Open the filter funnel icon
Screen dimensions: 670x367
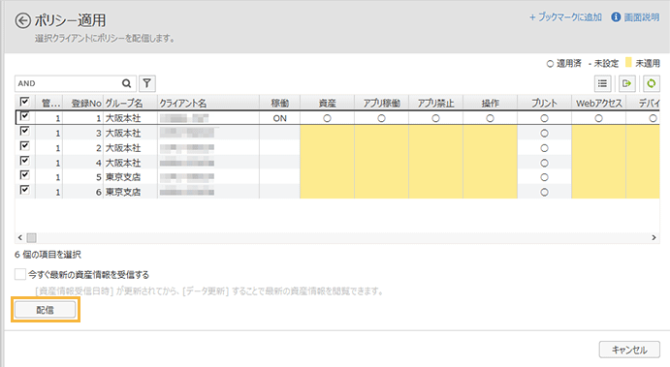point(147,83)
